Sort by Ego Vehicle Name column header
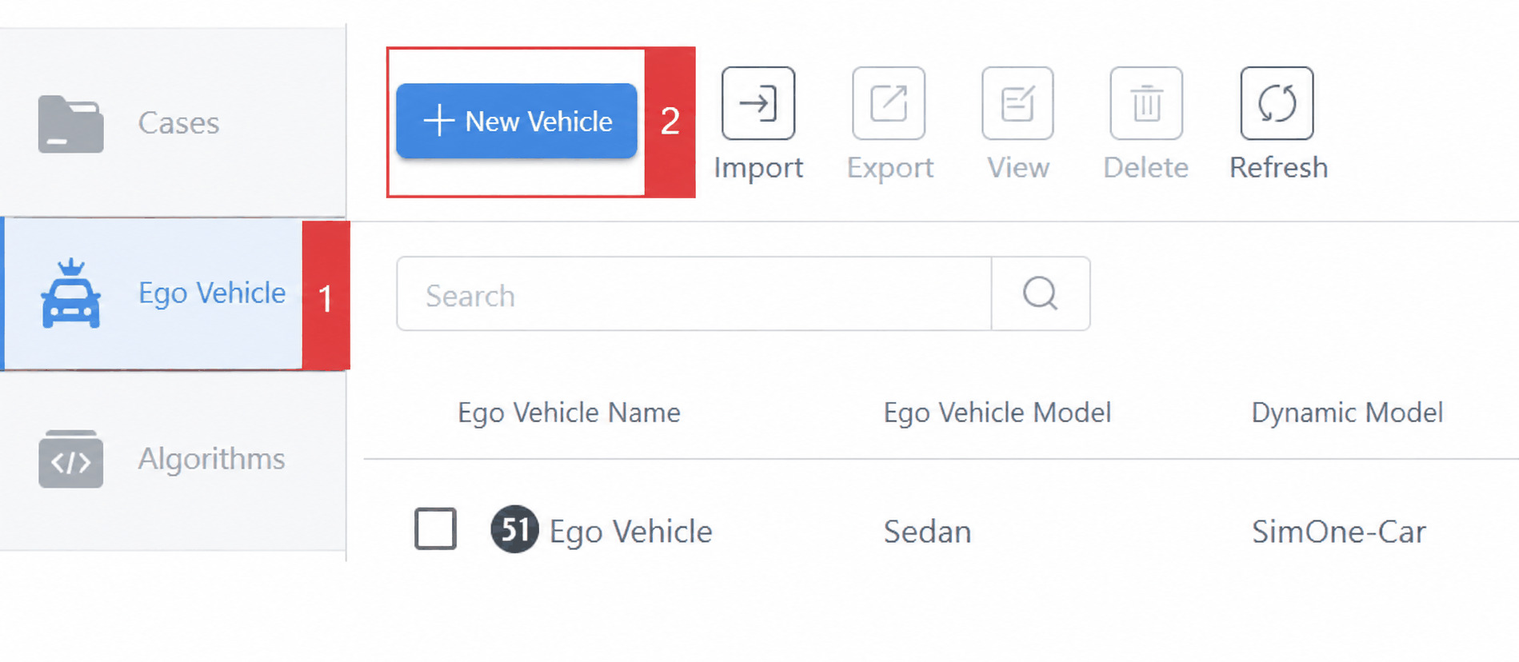This screenshot has width=1519, height=662. (x=569, y=413)
